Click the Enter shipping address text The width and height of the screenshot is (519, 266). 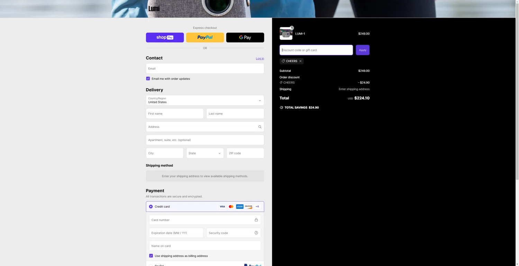pyautogui.click(x=354, y=89)
